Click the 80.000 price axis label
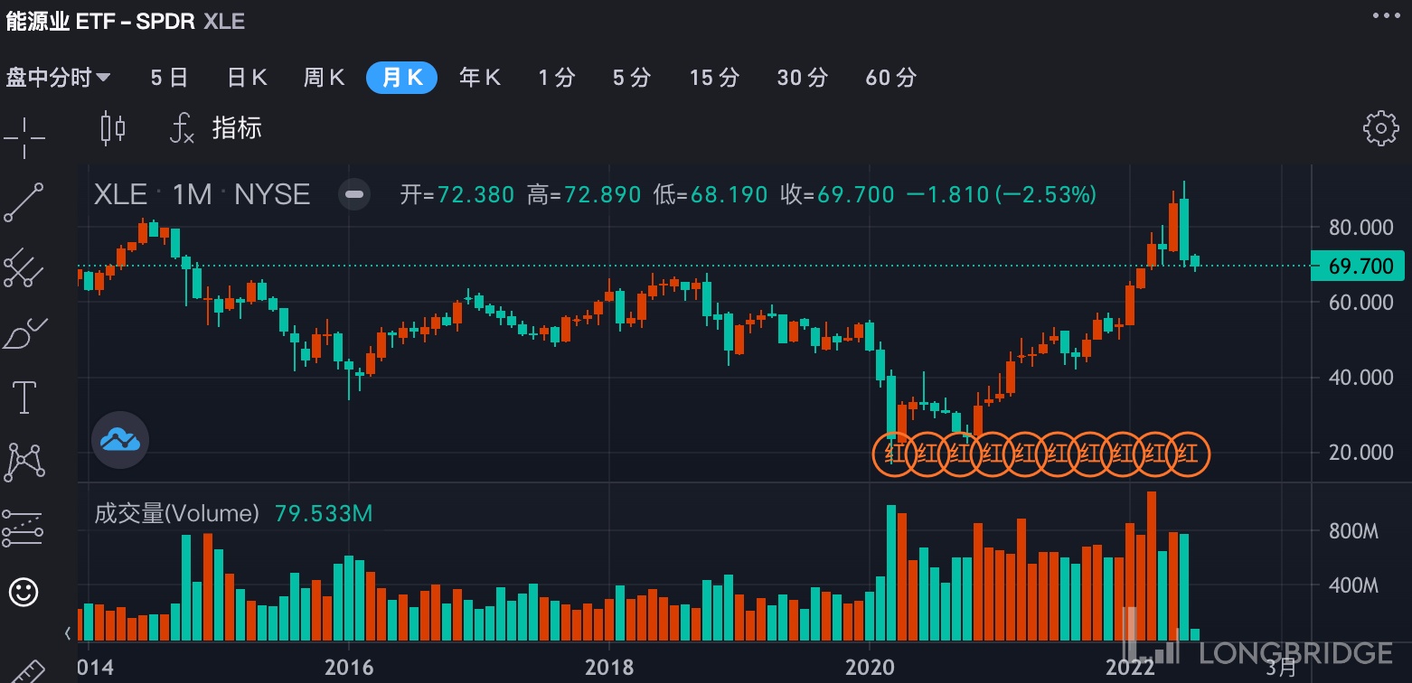This screenshot has height=683, width=1412. 1360,228
